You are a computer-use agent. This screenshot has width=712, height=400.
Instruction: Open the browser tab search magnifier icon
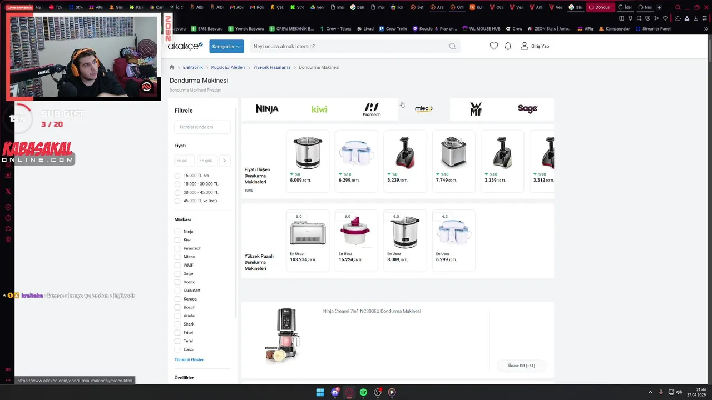click(678, 7)
